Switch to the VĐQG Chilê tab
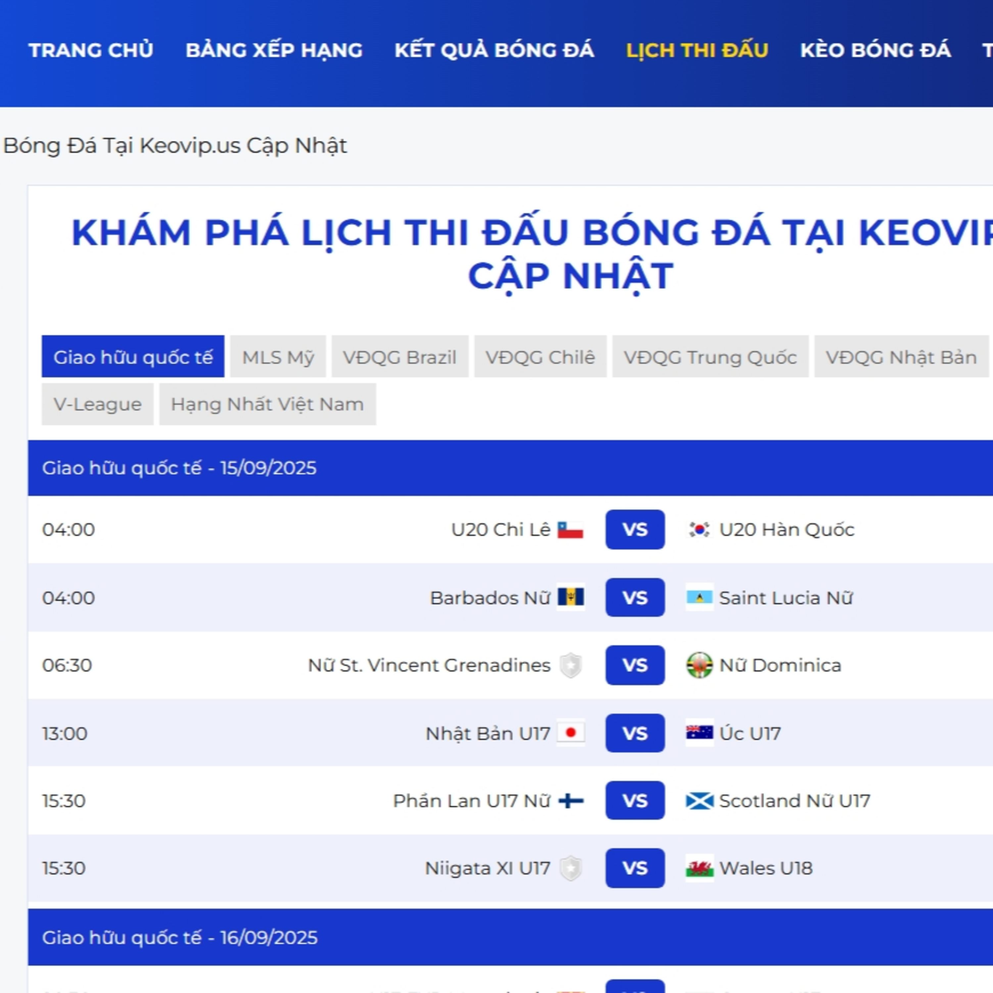Viewport: 993px width, 993px height. [x=540, y=357]
